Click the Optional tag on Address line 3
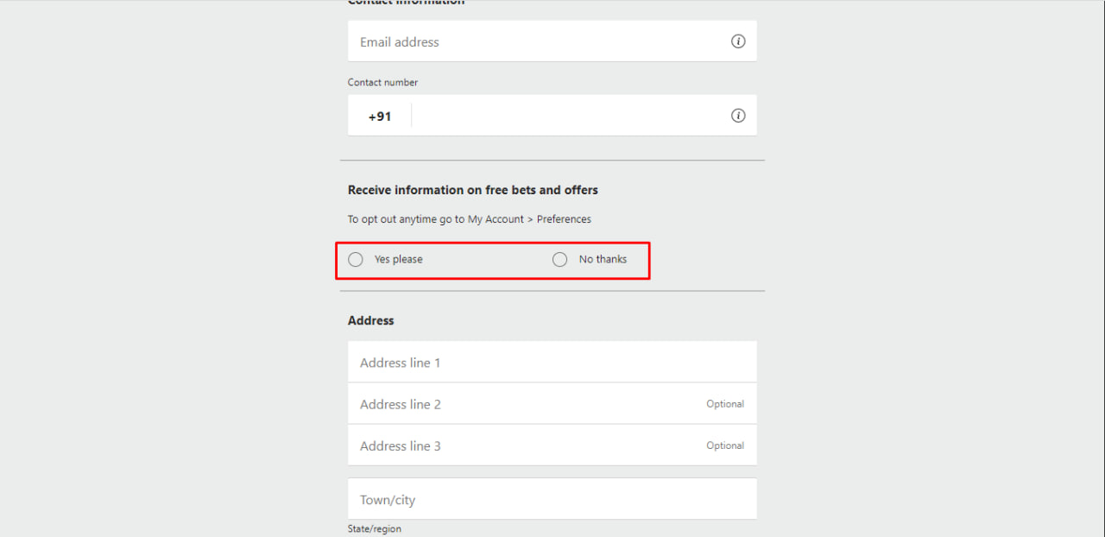This screenshot has width=1105, height=537. click(x=725, y=445)
